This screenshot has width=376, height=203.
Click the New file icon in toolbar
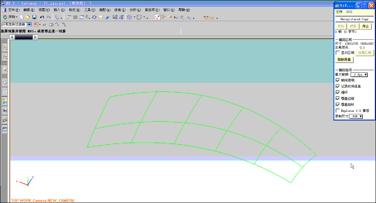22,17
